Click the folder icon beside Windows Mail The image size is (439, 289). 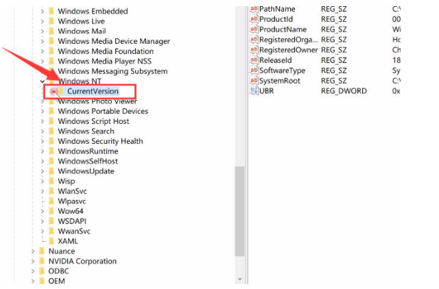click(51, 32)
